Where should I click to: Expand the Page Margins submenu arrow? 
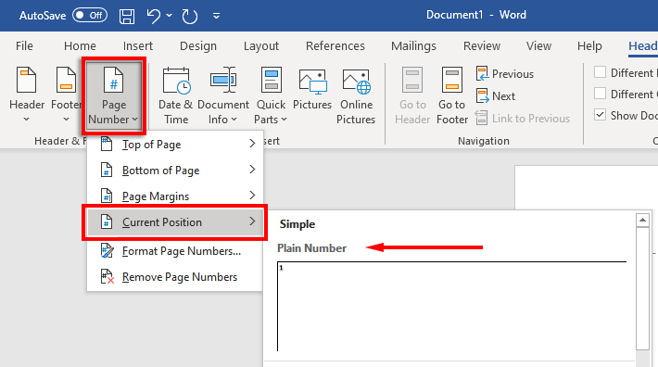[x=252, y=196]
